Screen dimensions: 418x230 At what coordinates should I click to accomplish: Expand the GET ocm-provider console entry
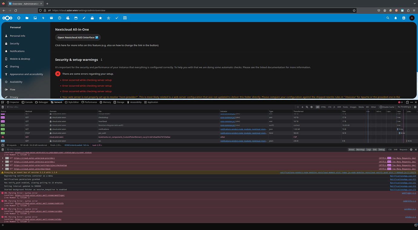pos(3,158)
